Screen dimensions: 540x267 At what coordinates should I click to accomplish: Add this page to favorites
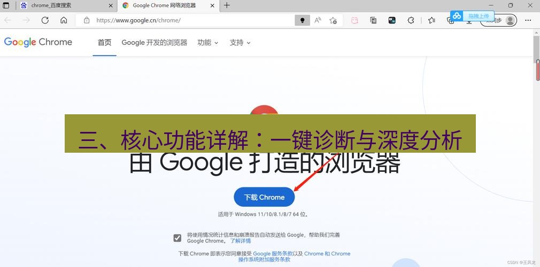pos(333,20)
